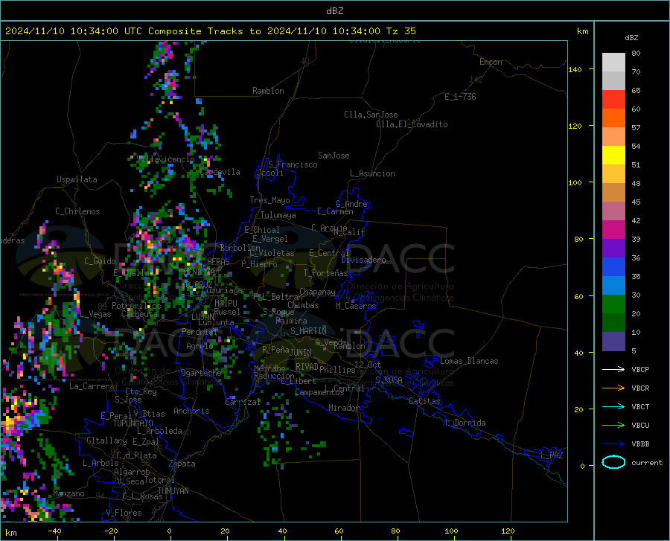This screenshot has height=541, width=670.
Task: Click the 'Anchoris' map label
Action: pos(191,411)
